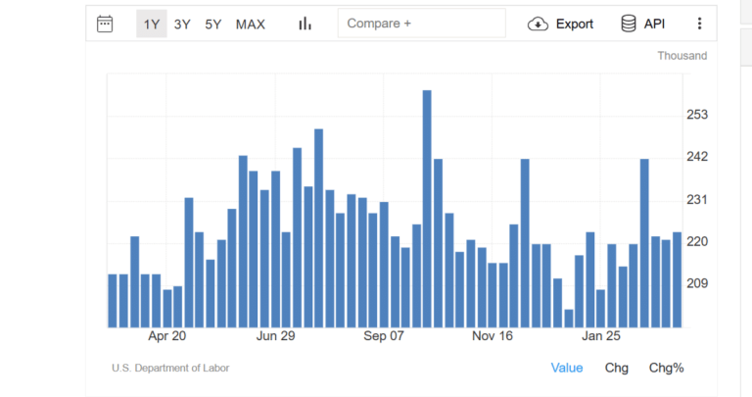Click the Compare + input field
The image size is (752, 397).
click(x=421, y=24)
